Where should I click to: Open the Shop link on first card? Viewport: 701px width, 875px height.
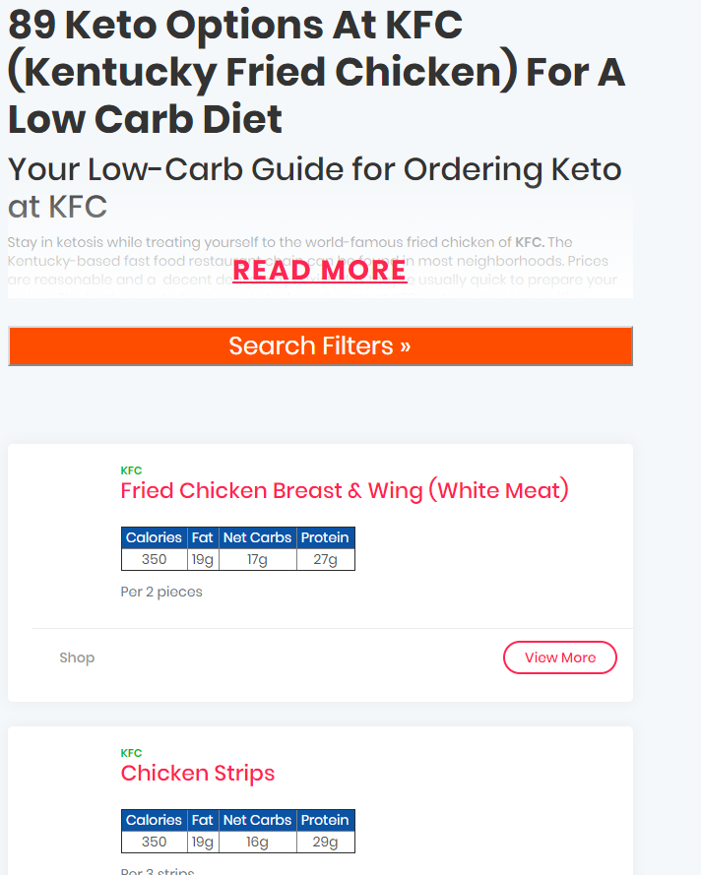(x=77, y=656)
